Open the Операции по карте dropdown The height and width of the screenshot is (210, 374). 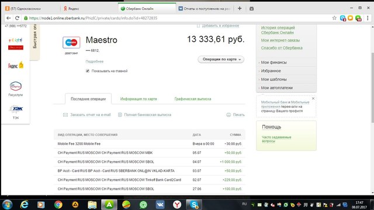tap(221, 60)
